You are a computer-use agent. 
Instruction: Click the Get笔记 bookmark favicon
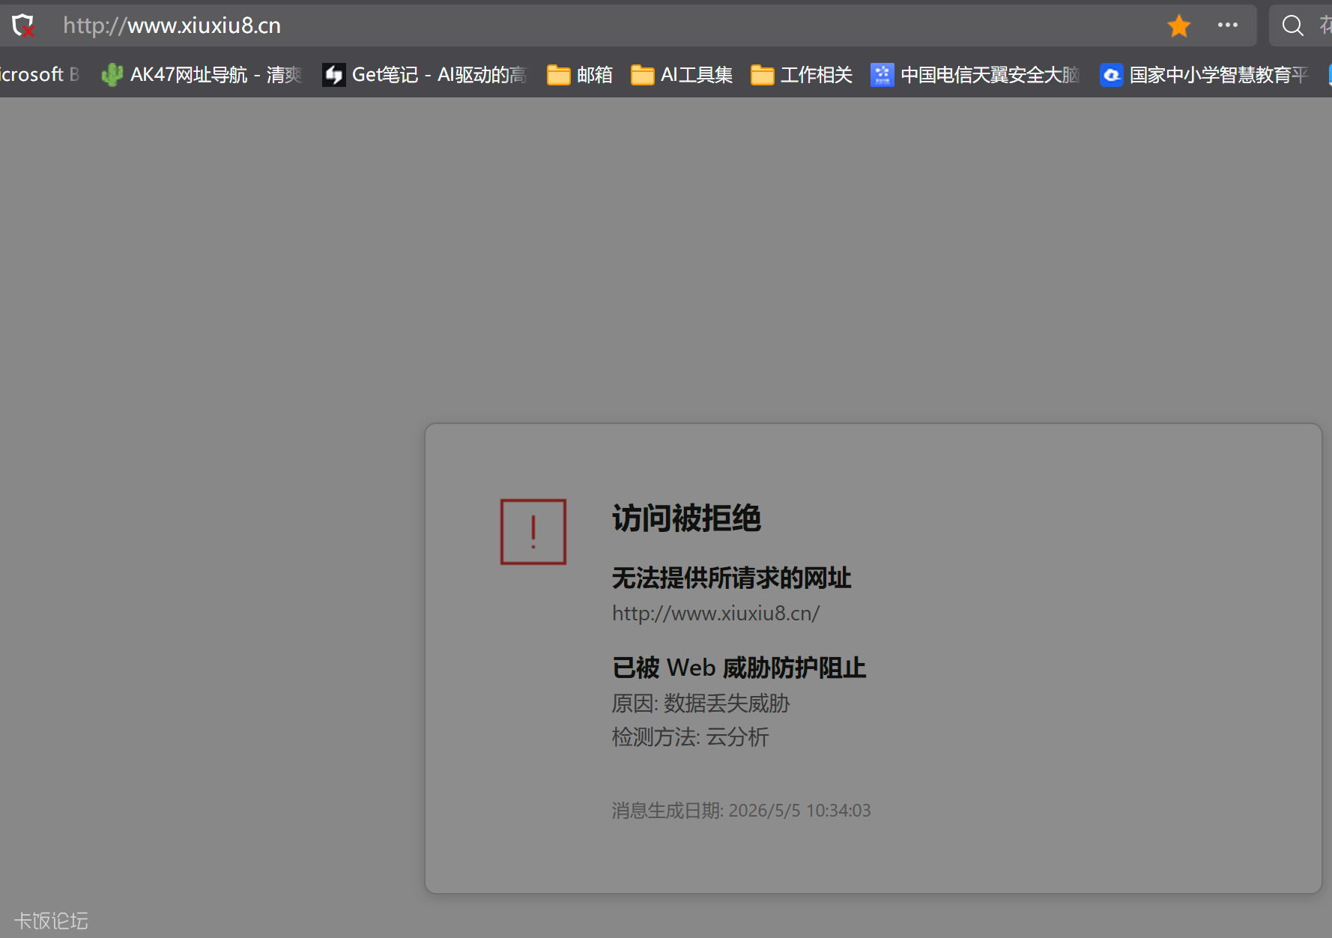pos(333,74)
